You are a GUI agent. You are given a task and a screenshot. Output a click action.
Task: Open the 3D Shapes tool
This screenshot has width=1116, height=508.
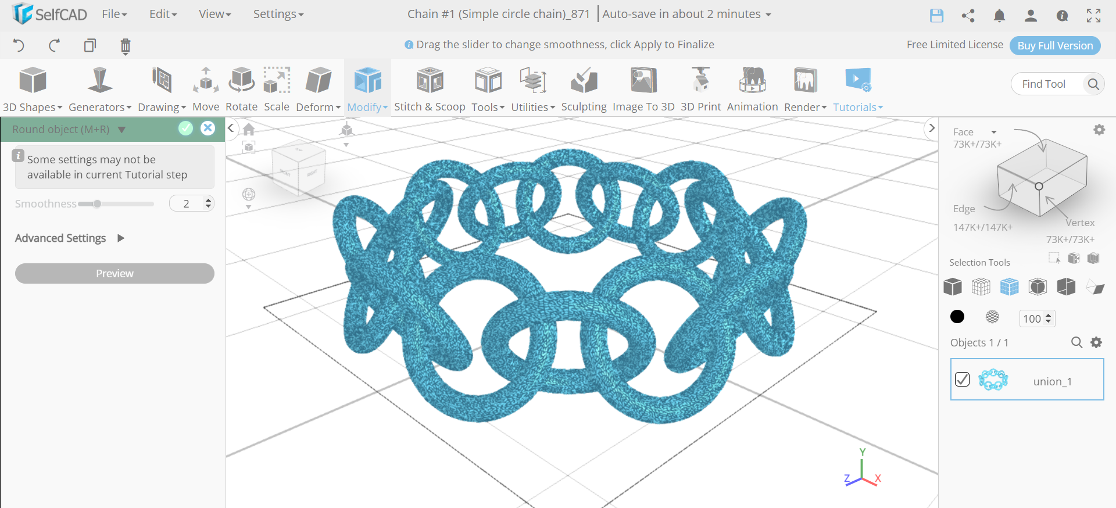click(x=33, y=90)
